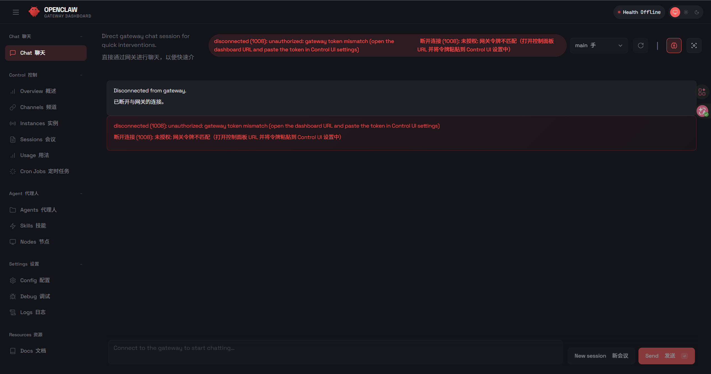711x374 pixels.
Task: Collapse the Agent sidebar section
Action: (81, 194)
